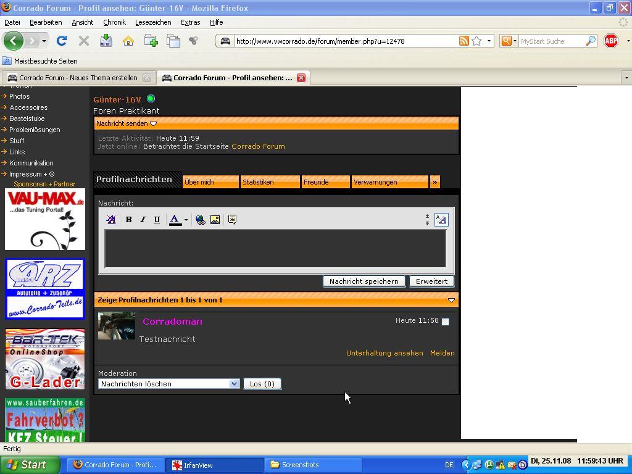The image size is (632, 474).
Task: Click the Italic formatting icon
Action: point(143,220)
